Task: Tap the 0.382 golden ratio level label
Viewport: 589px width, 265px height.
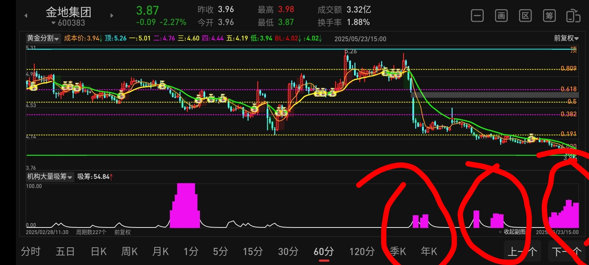Action: pos(569,114)
